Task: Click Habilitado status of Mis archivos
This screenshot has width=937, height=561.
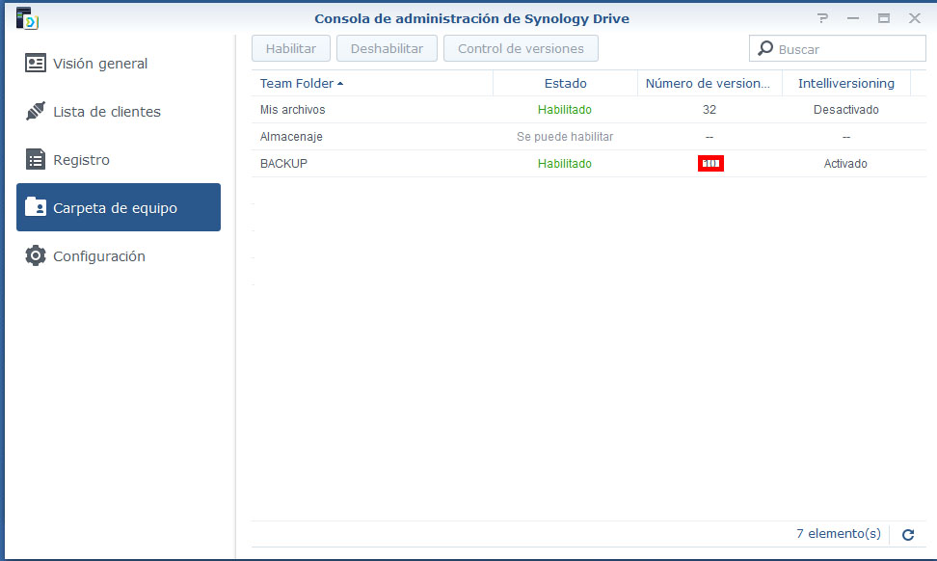Action: [565, 109]
